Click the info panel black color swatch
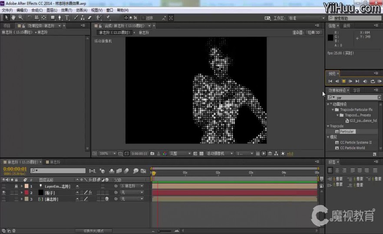The height and width of the screenshot is (234, 383). coord(330,38)
